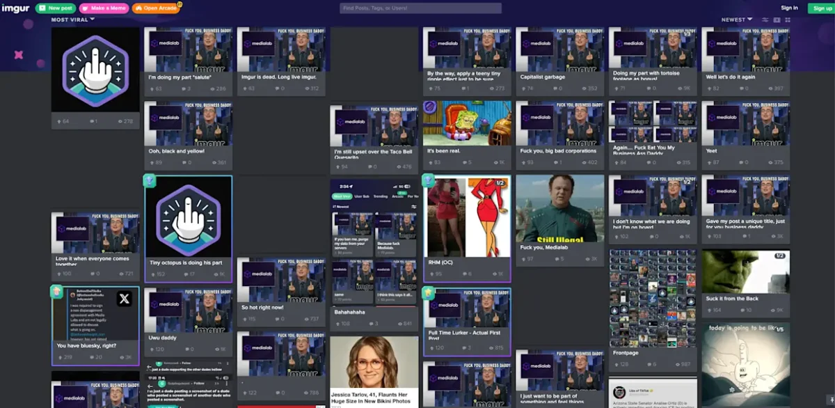Click popcorn badge on 'You have bluesky, right?' post
This screenshot has height=408, width=835.
[57, 292]
